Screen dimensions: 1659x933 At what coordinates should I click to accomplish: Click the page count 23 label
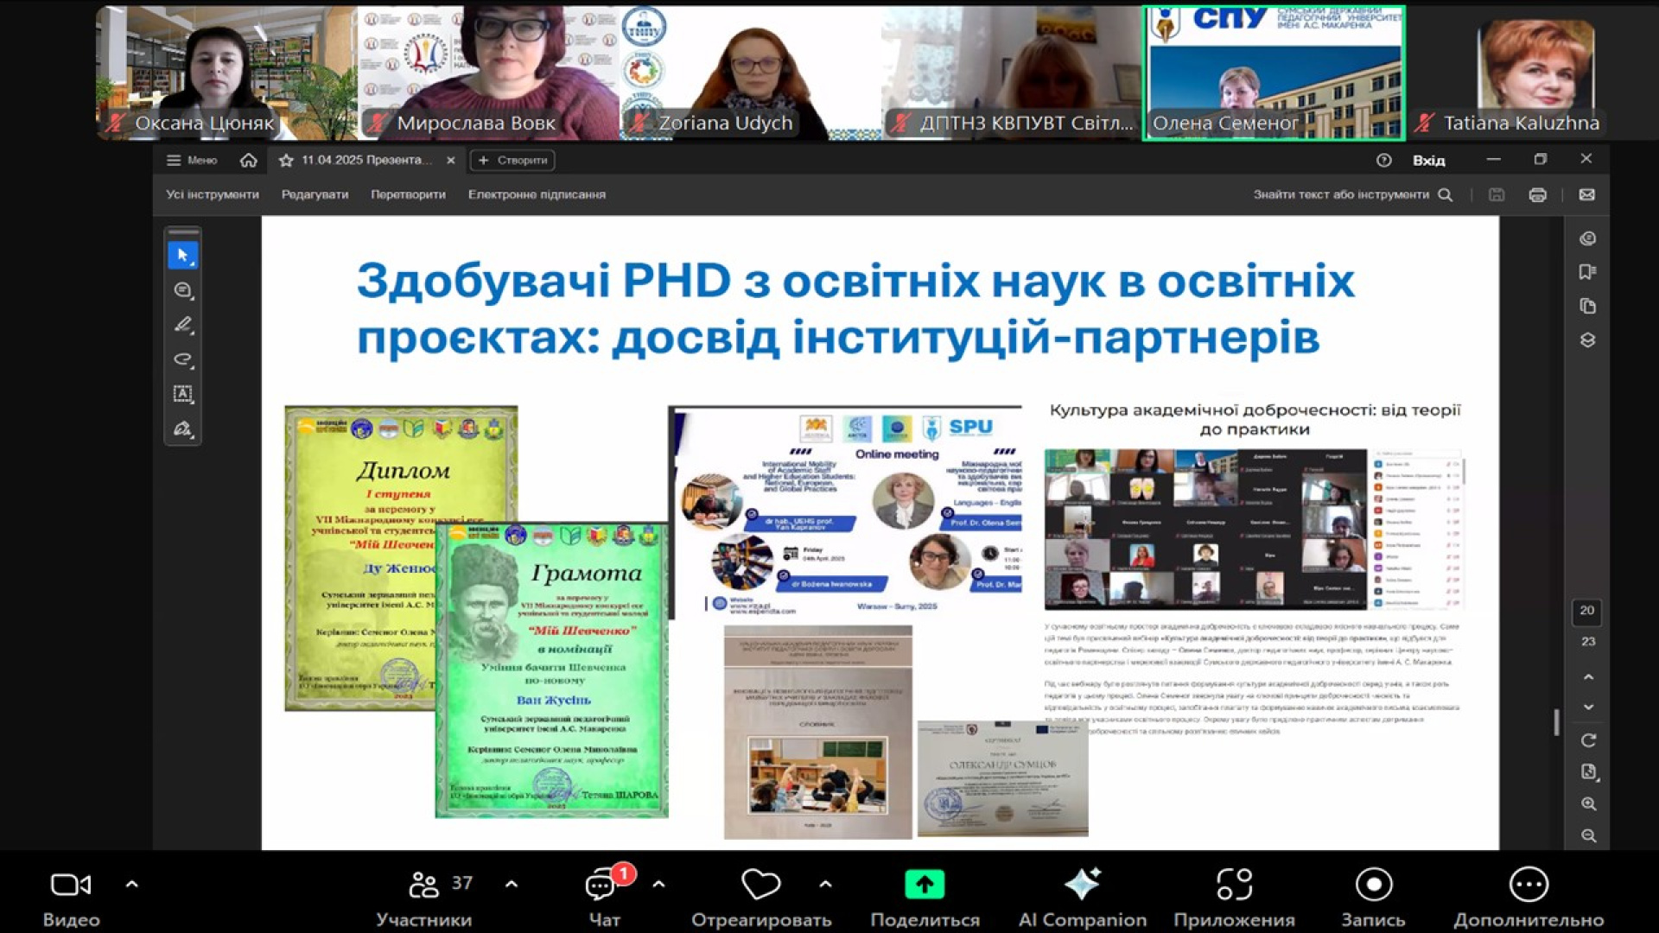click(x=1588, y=641)
